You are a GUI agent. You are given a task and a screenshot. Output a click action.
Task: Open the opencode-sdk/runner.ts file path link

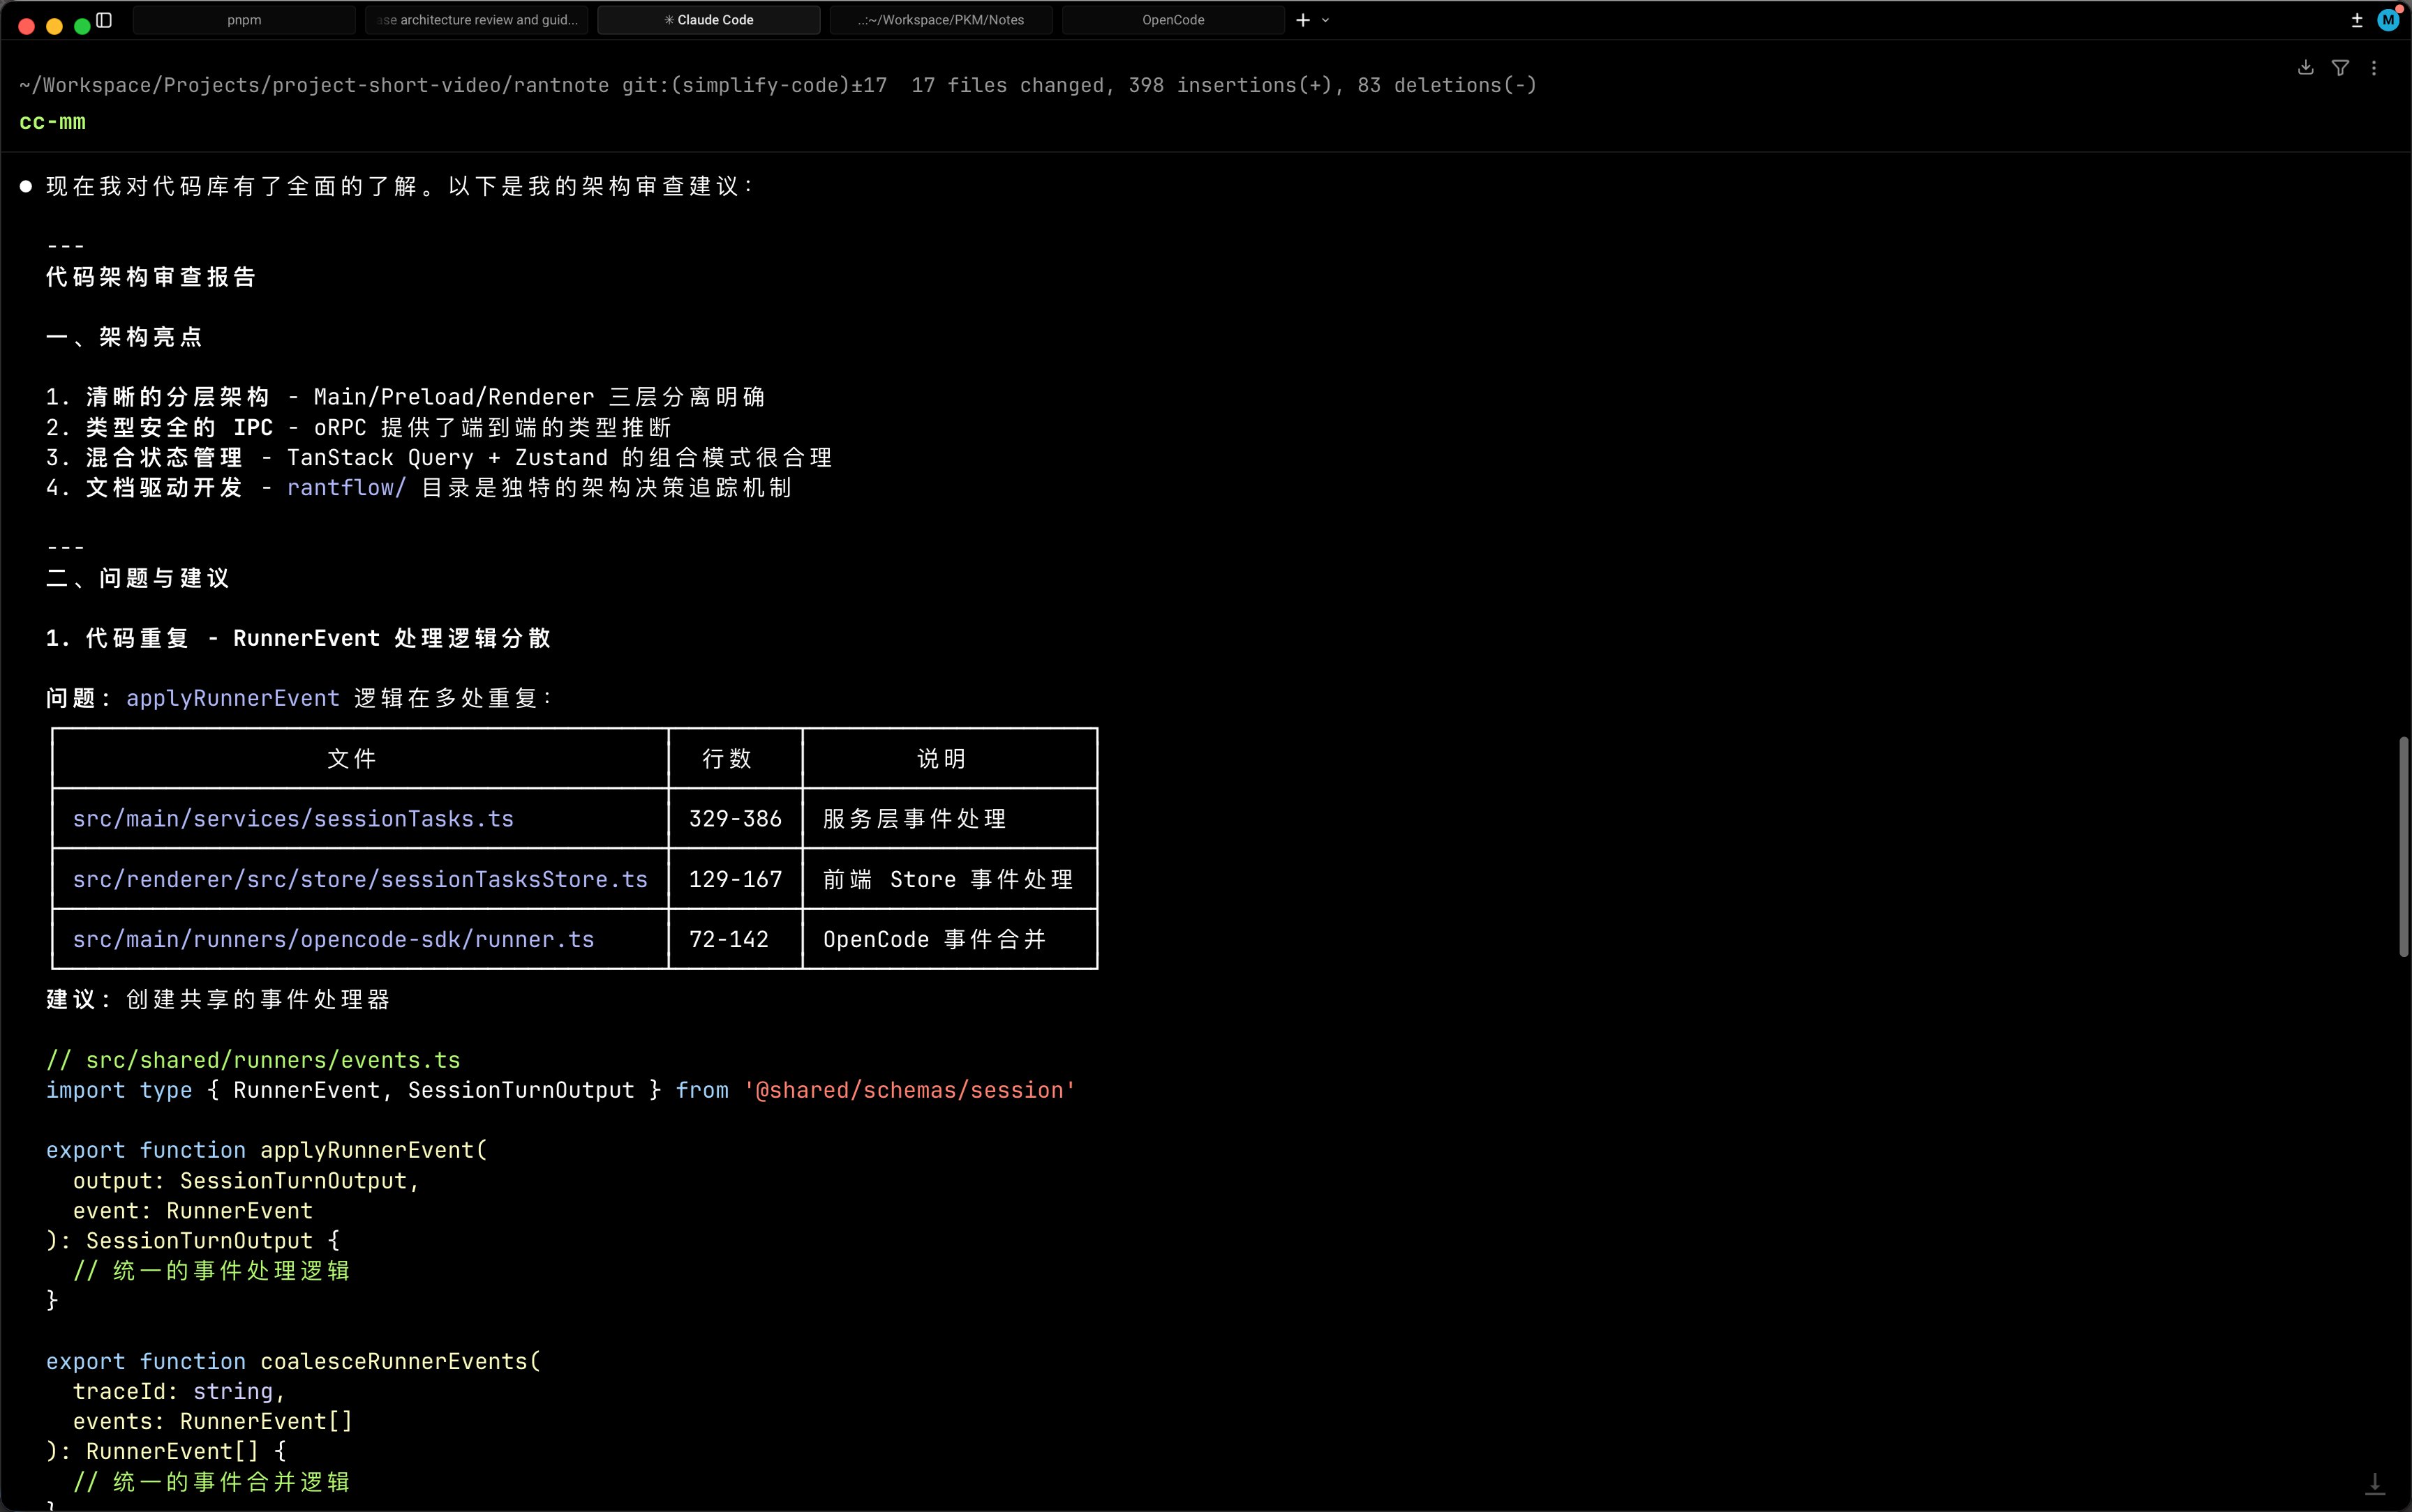coord(333,939)
